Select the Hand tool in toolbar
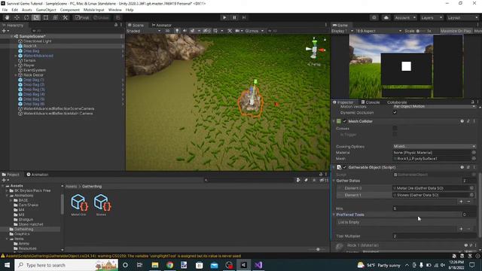 pos(7,17)
